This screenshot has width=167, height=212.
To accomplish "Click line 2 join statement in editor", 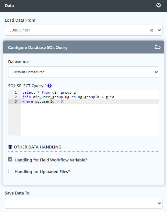I will (x=68, y=97).
